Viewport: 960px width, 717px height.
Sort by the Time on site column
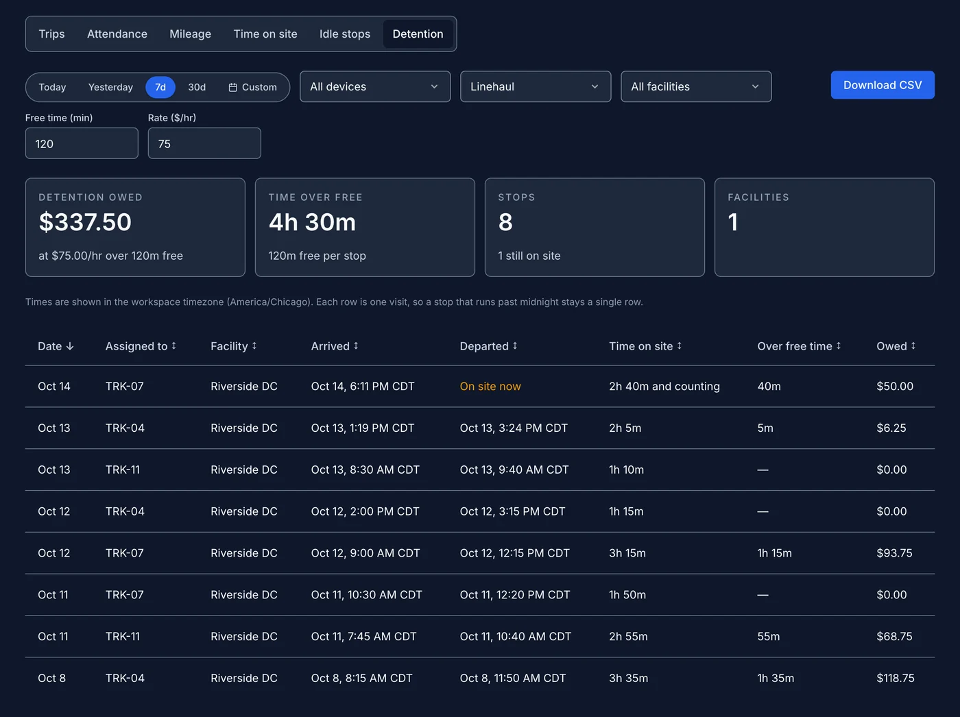click(645, 346)
